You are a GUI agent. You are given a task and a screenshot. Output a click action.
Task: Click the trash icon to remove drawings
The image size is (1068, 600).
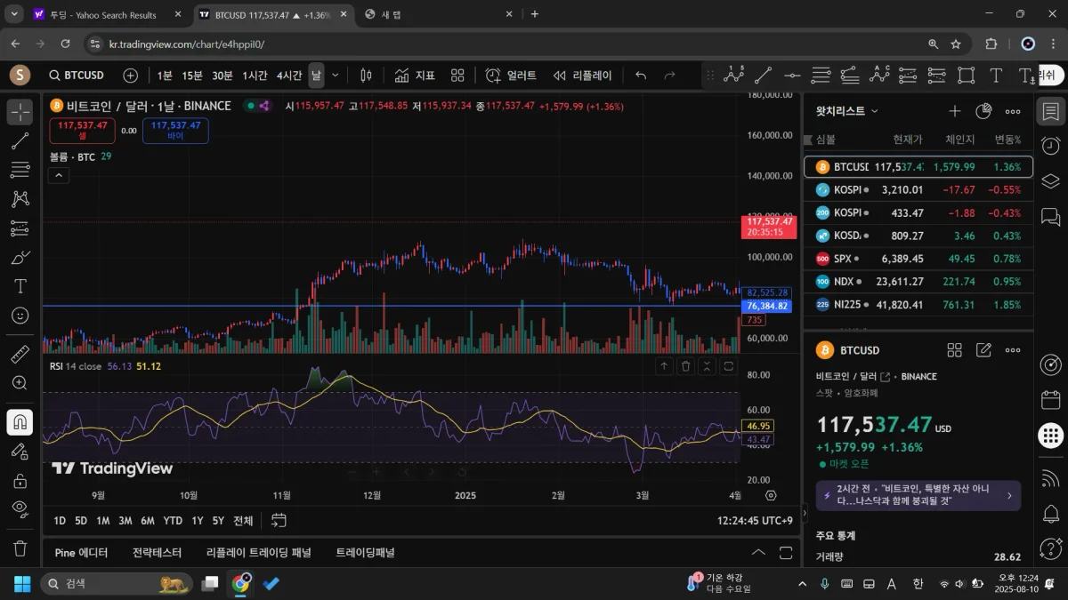pyautogui.click(x=20, y=548)
